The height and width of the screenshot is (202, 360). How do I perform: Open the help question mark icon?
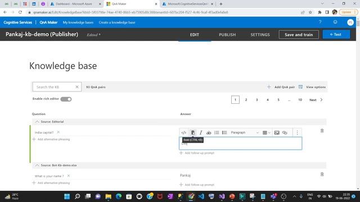tap(320, 22)
